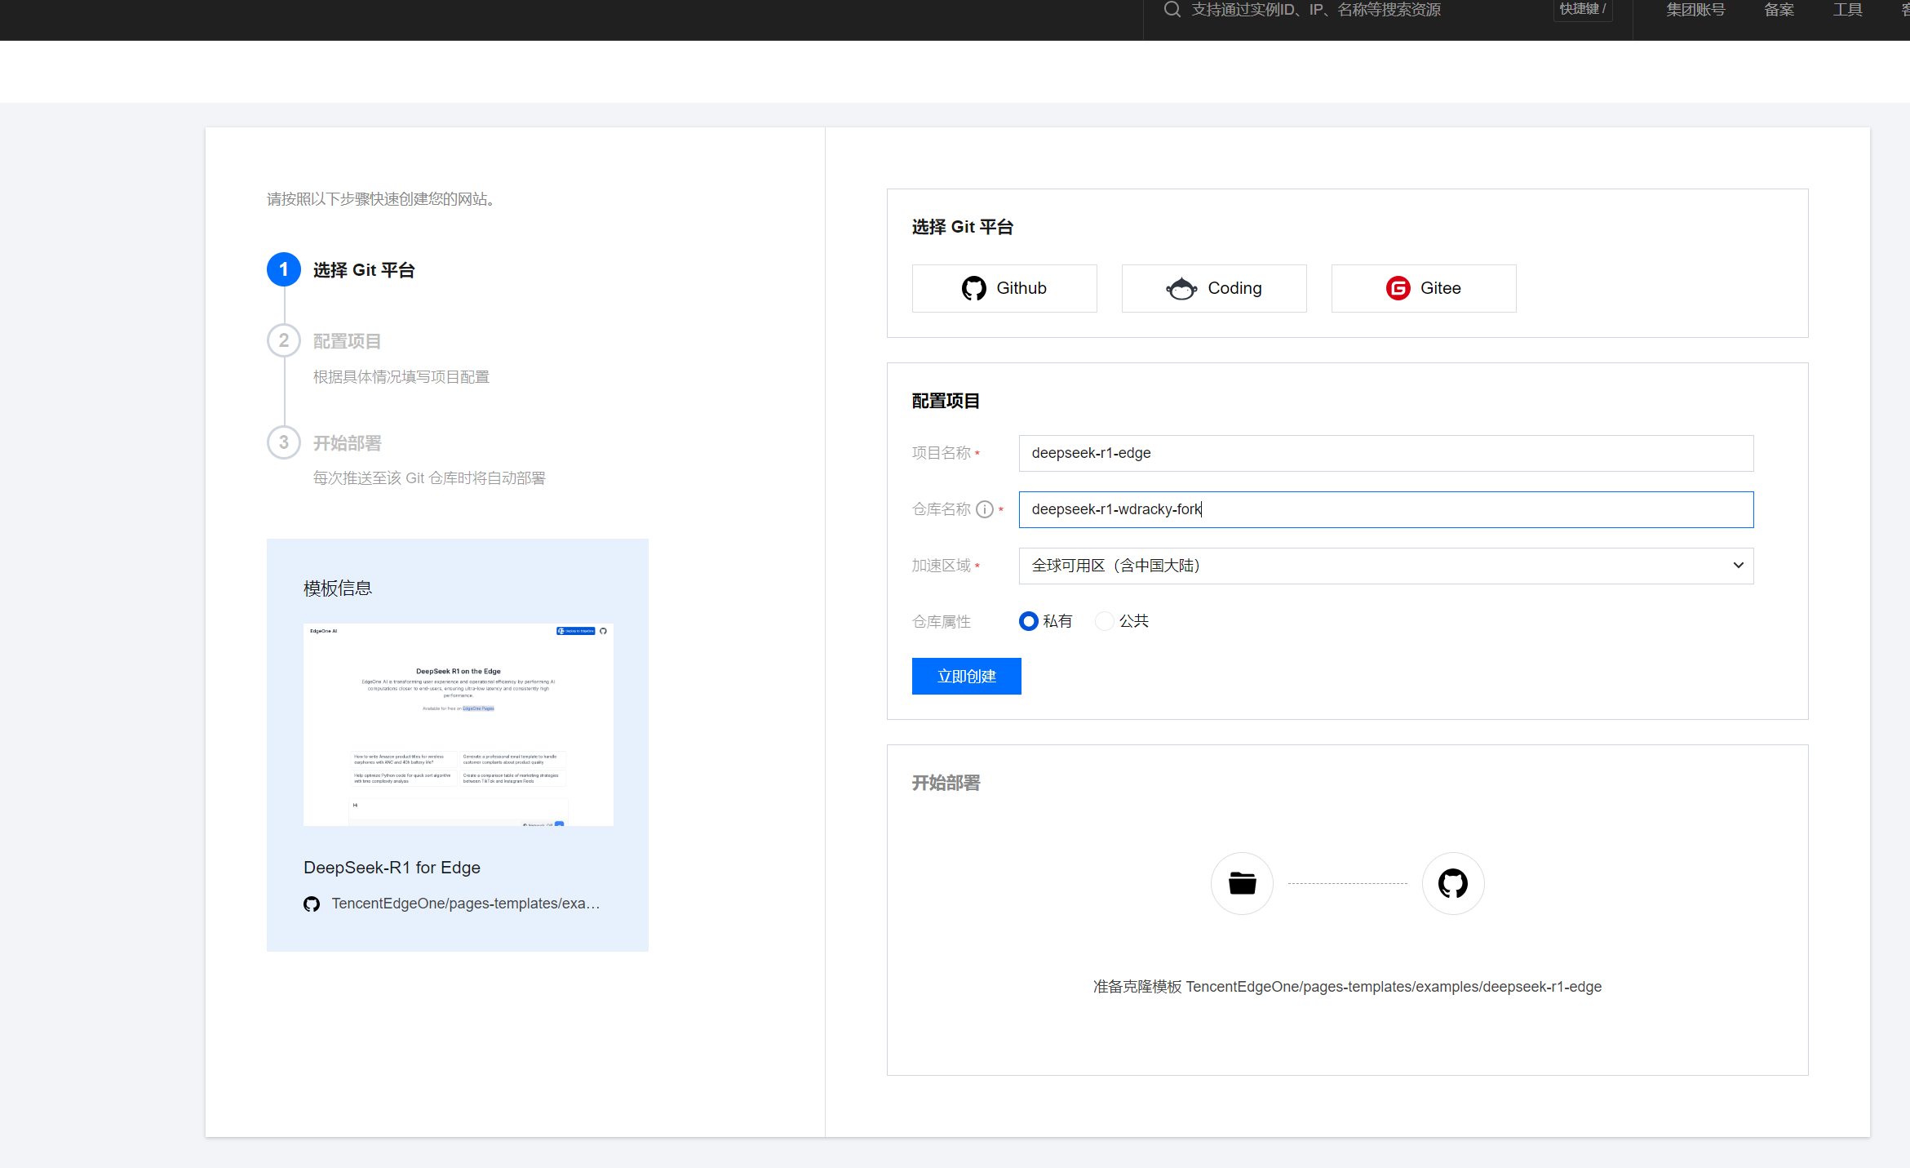Screen dimensions: 1910x1168
Task: Click the 项目名称 input field
Action: (1385, 453)
